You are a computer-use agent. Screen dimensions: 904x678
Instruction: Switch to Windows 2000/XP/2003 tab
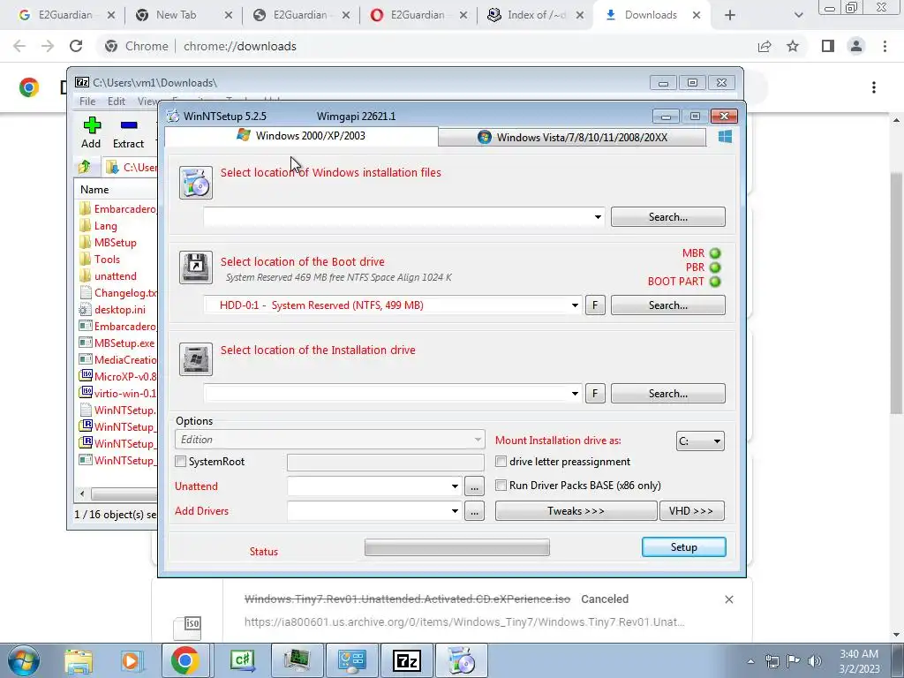(x=301, y=136)
